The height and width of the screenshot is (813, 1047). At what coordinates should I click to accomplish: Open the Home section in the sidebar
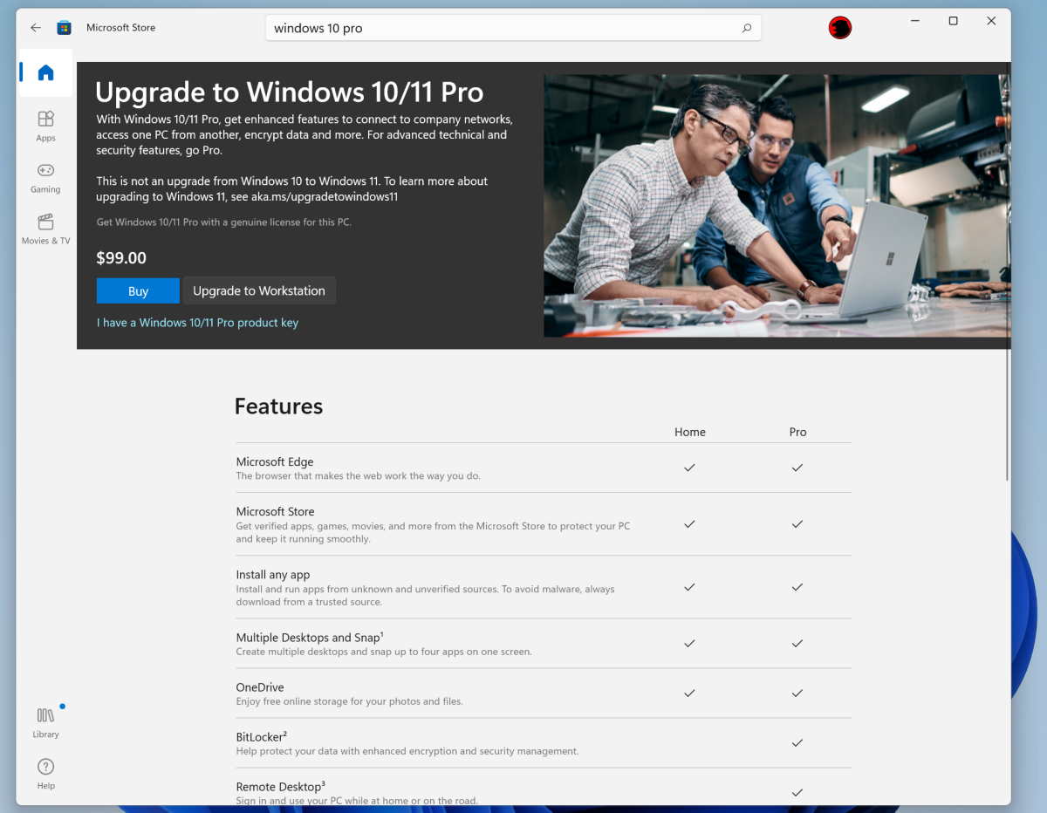[x=45, y=72]
